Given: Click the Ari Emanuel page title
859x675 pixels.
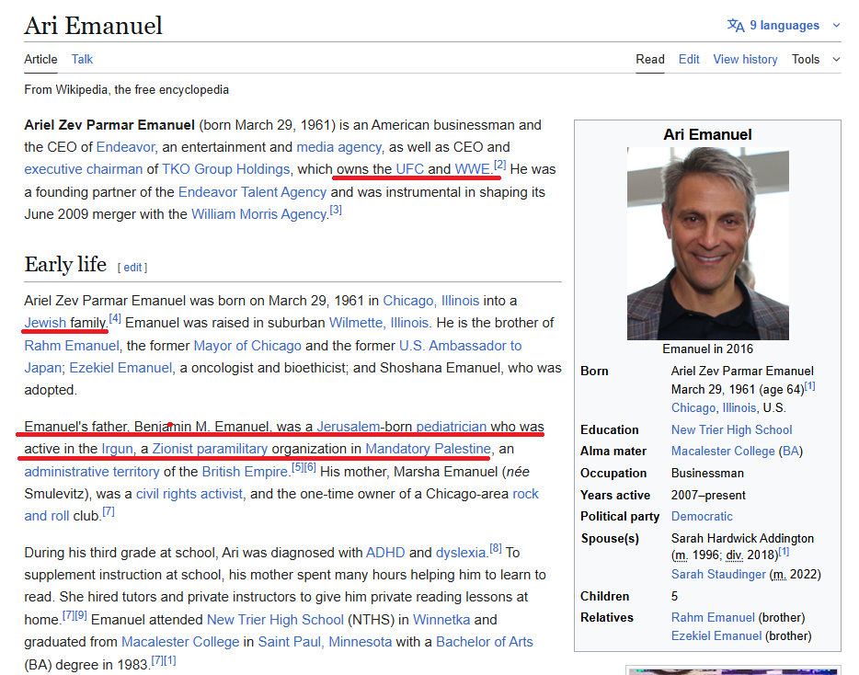Looking at the screenshot, I should coord(93,26).
